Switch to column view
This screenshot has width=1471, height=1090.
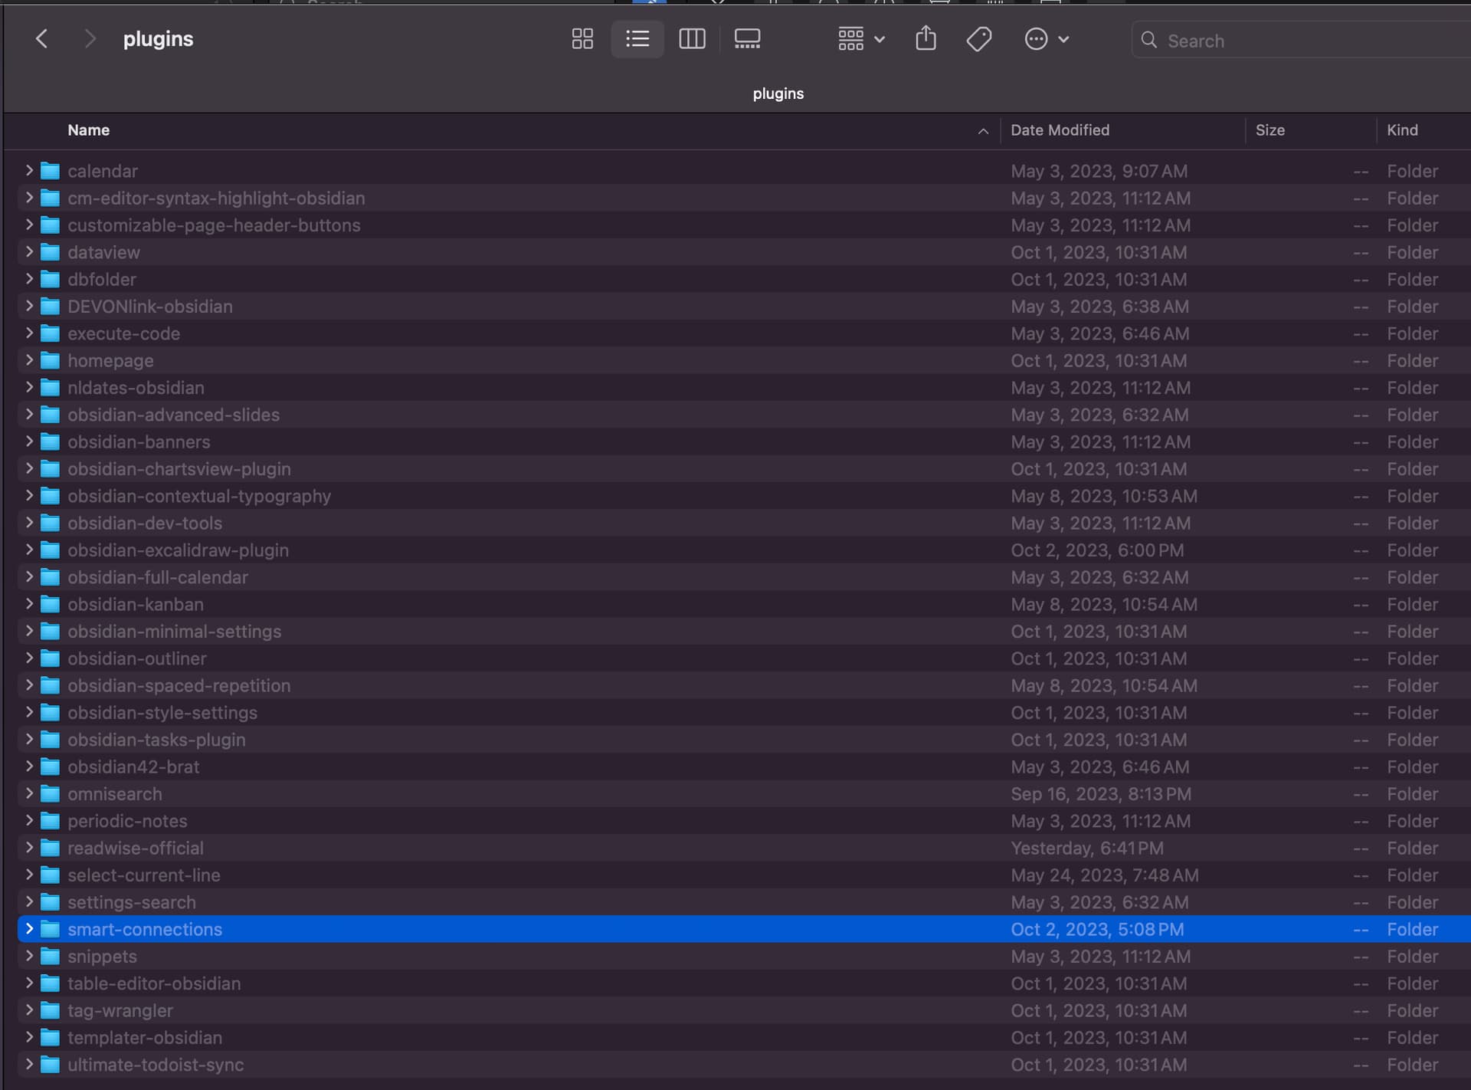pyautogui.click(x=692, y=39)
